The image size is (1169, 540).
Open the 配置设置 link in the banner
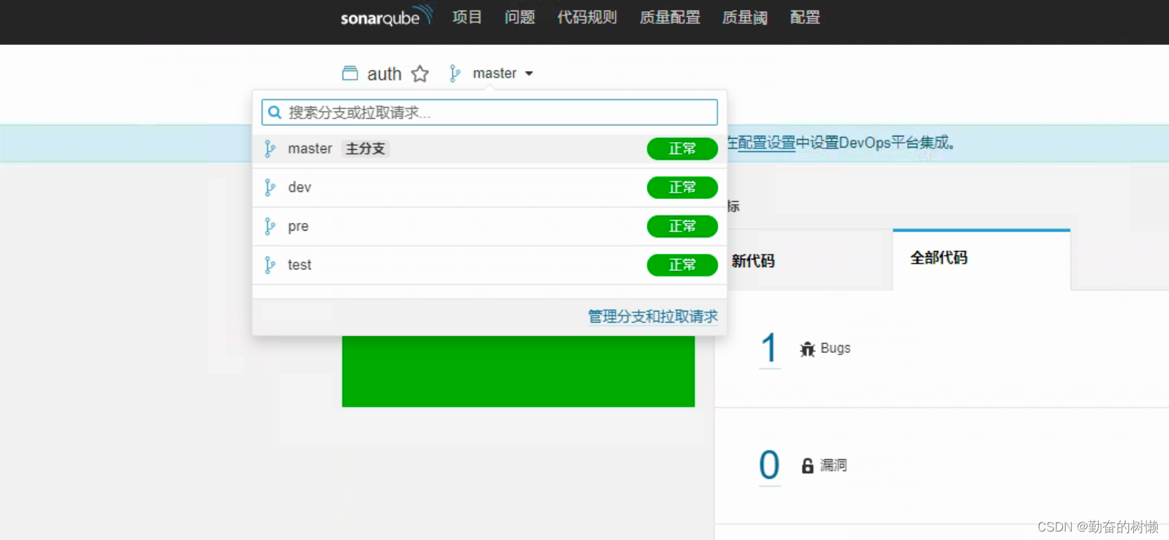(x=766, y=143)
